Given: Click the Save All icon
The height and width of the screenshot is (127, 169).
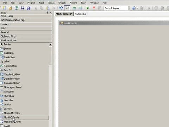Looking at the screenshot, I should pyautogui.click(x=29, y=8).
